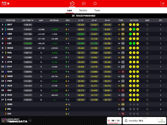167x125 pixels.
Task: Click the Rolex sponsor logo
Action: [162, 121]
